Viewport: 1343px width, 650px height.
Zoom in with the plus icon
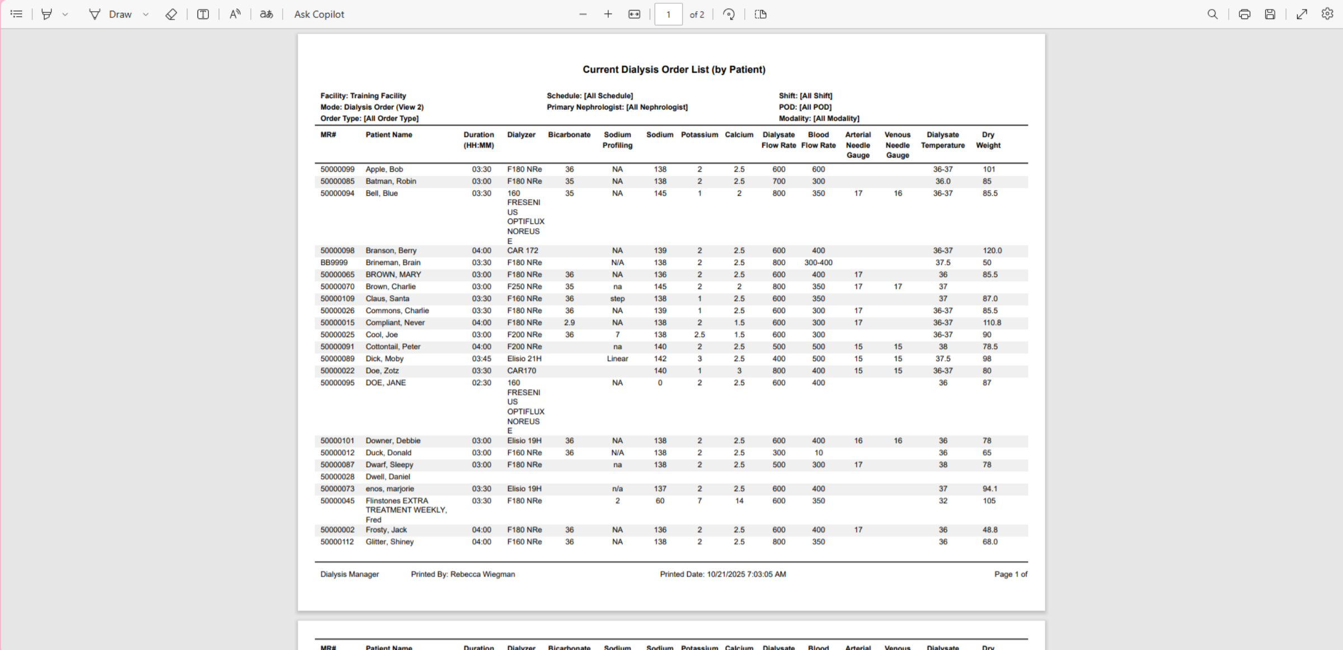[608, 14]
